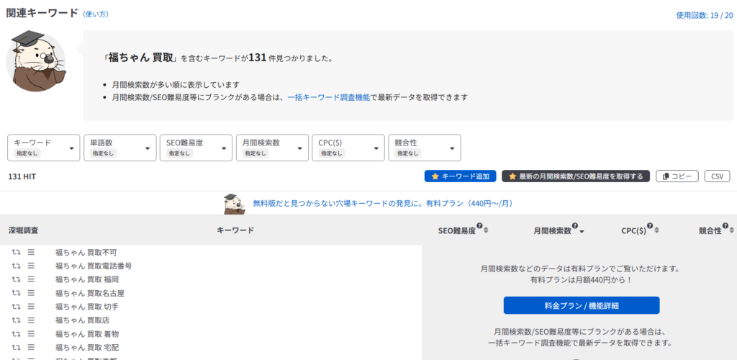Viewport: 737px width, 360px height.
Task: Click the deep-dive arrows icon for 福ちゃん 買取 切手
Action: [x=17, y=307]
